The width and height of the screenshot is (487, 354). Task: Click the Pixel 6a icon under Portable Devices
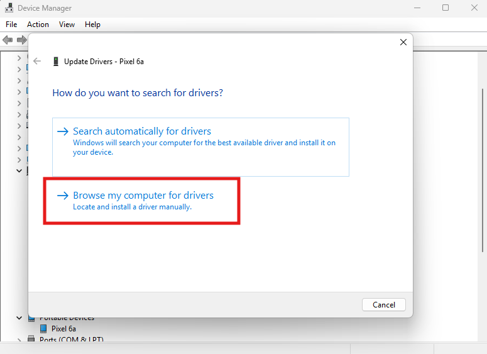43,329
